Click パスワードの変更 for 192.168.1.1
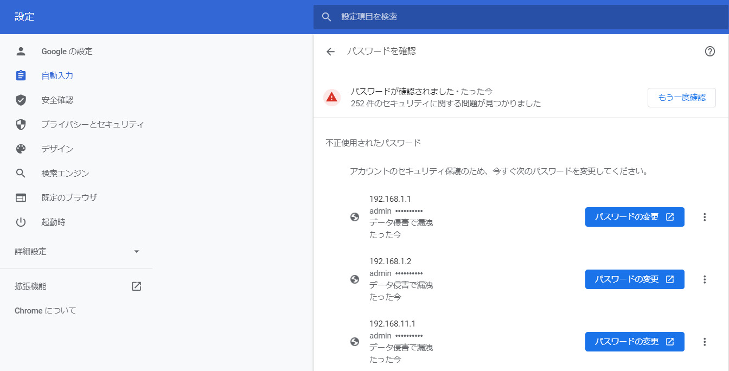Image resolution: width=729 pixels, height=371 pixels. [x=634, y=217]
